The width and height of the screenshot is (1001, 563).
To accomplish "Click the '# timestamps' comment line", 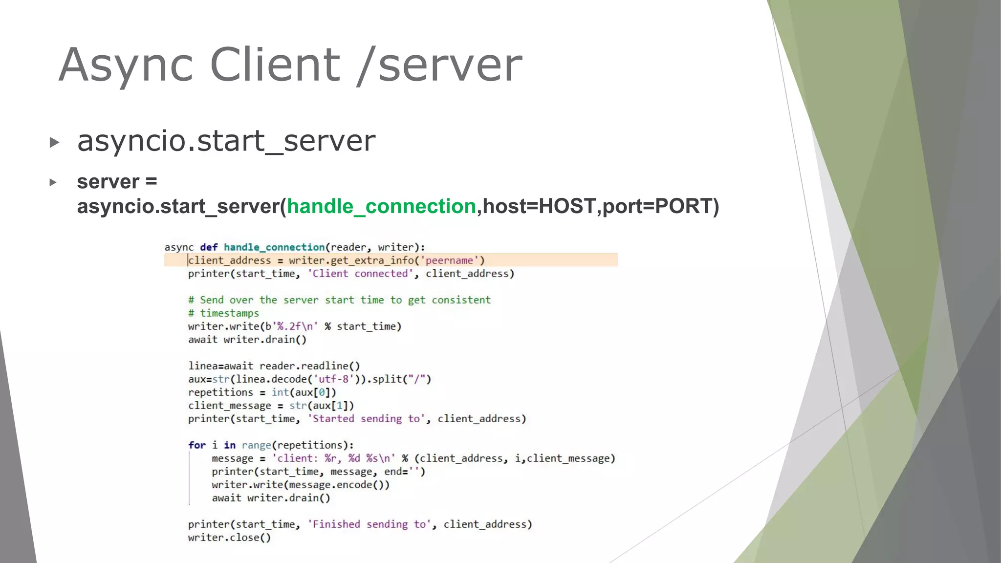I will coord(224,313).
